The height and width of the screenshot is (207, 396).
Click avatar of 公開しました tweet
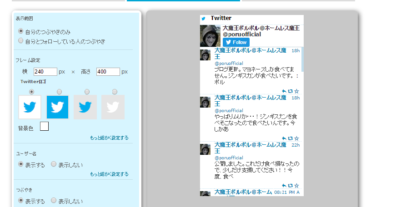click(205, 149)
